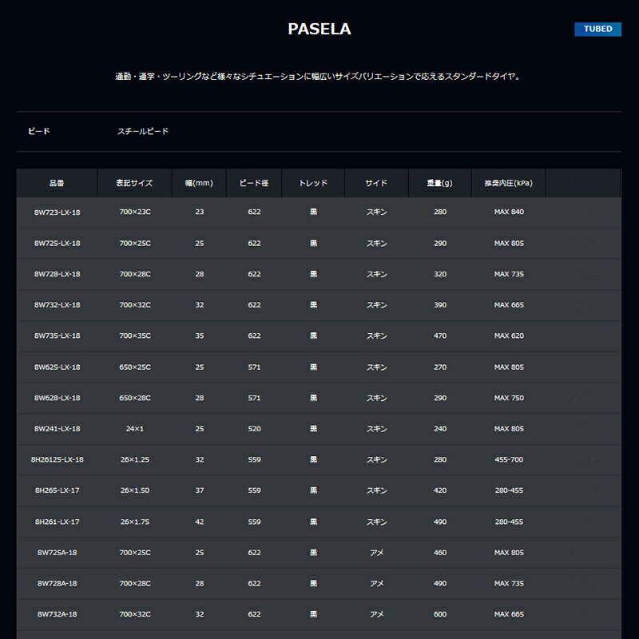Click the 推奨内圧(kPa) column header

point(509,183)
